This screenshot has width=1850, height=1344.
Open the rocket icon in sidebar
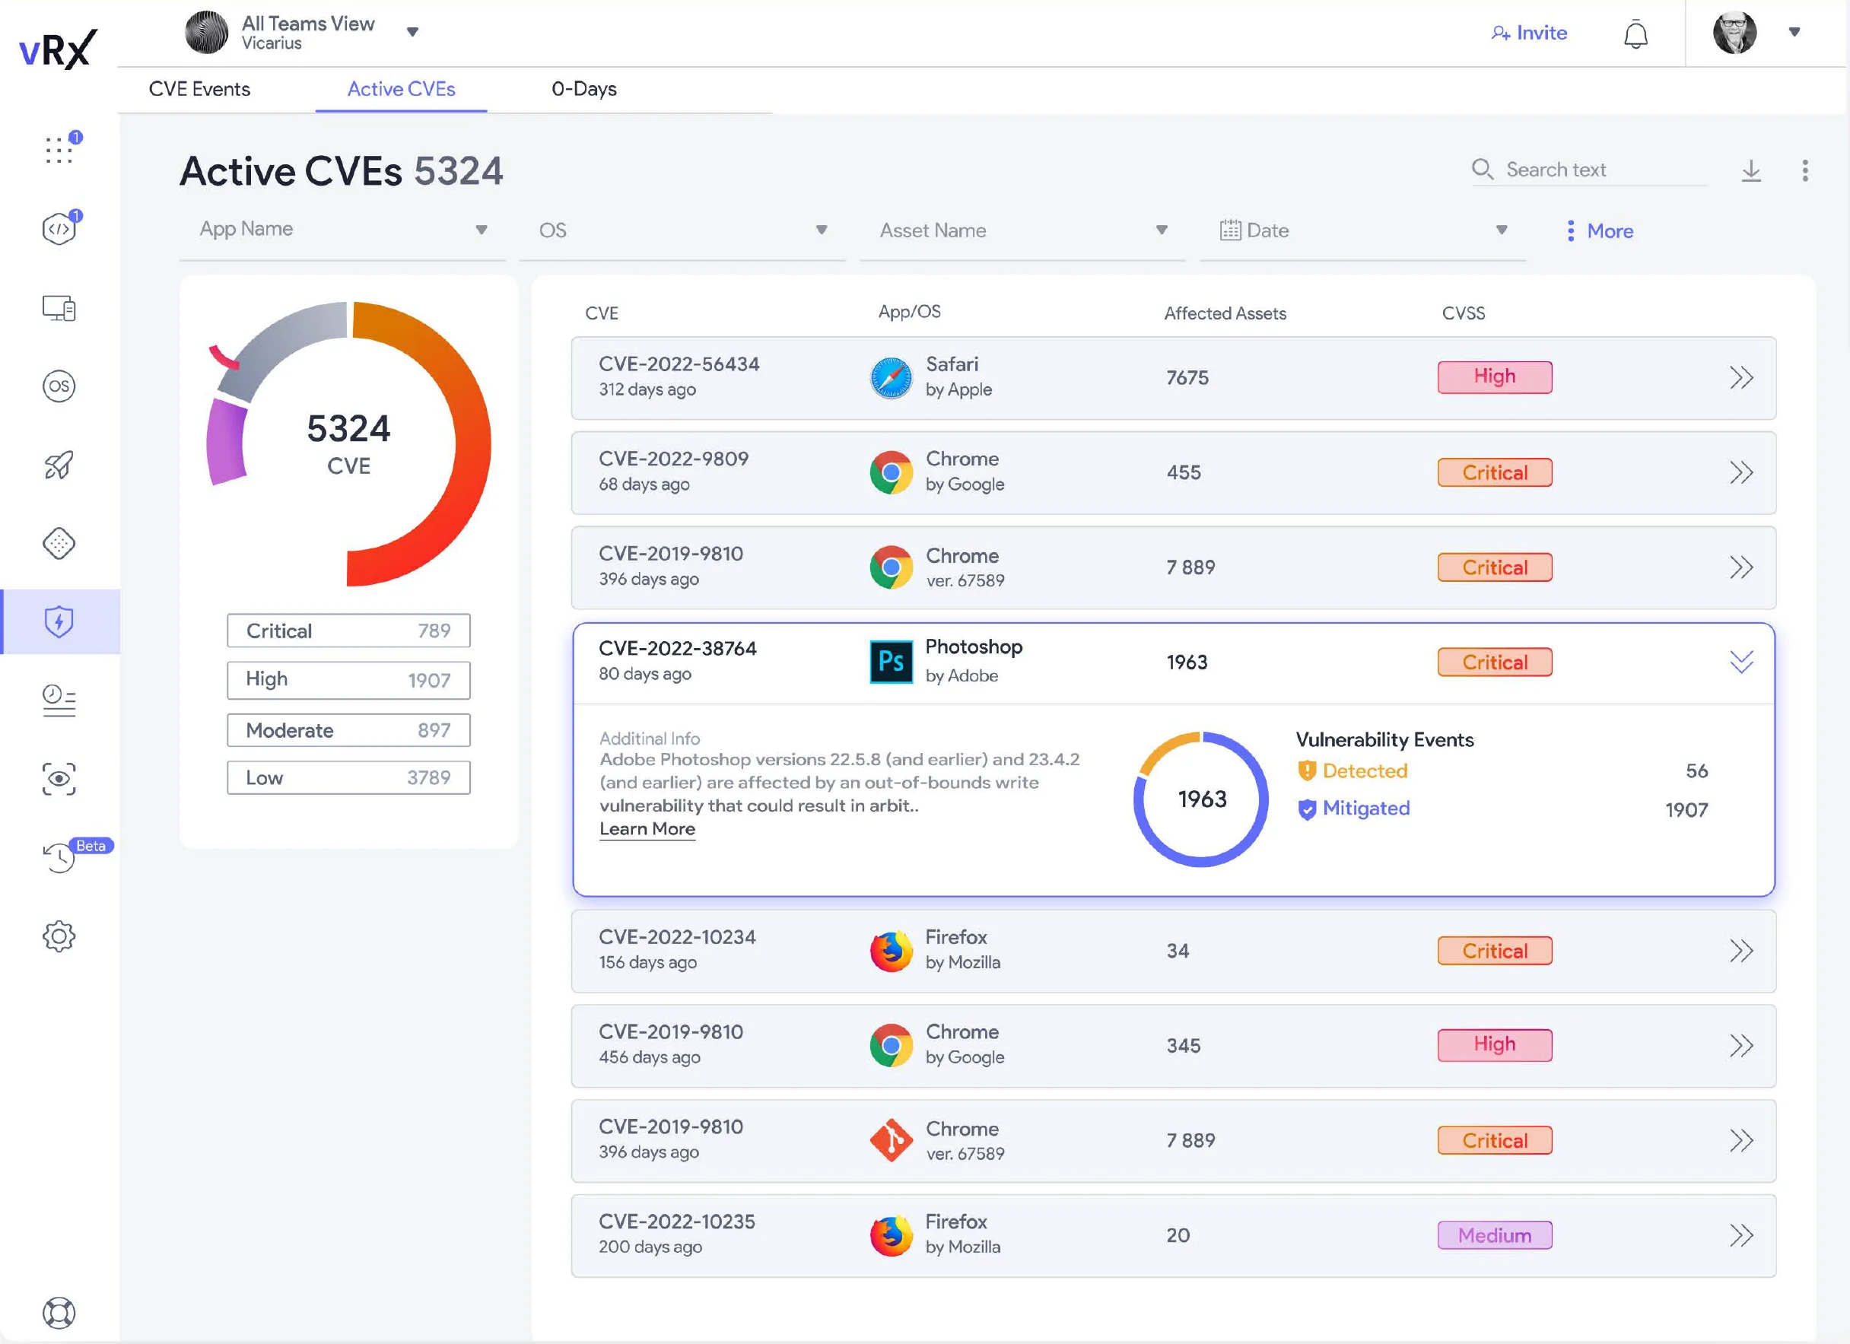pos(59,465)
